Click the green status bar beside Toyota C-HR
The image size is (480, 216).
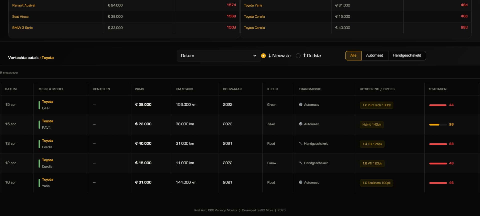click(x=39, y=105)
